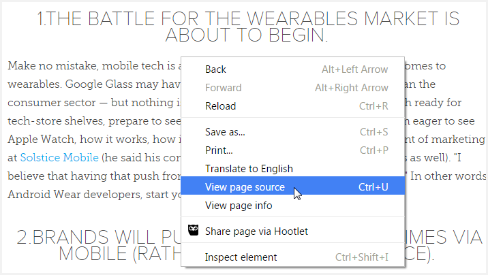
Task: Reload the page via context menu
Action: coord(220,106)
